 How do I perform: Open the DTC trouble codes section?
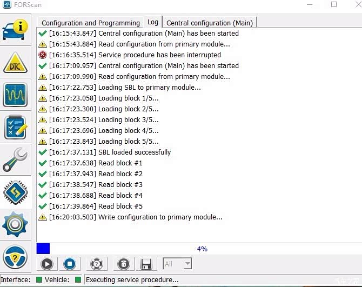pyautogui.click(x=16, y=62)
